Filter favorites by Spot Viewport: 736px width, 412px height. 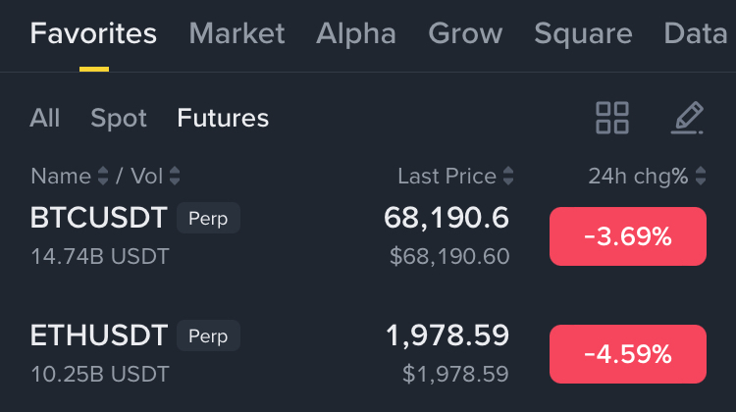tap(119, 119)
